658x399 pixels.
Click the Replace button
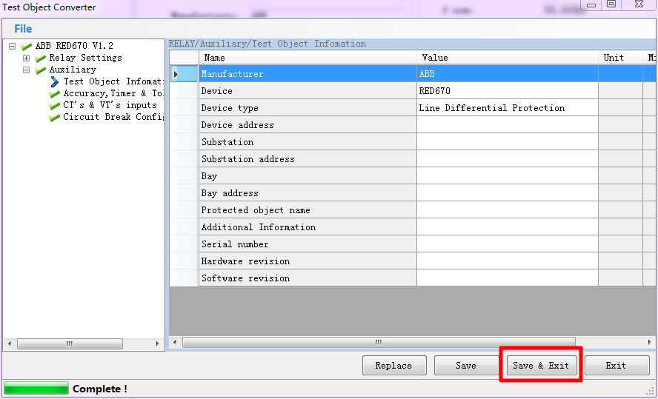point(394,366)
